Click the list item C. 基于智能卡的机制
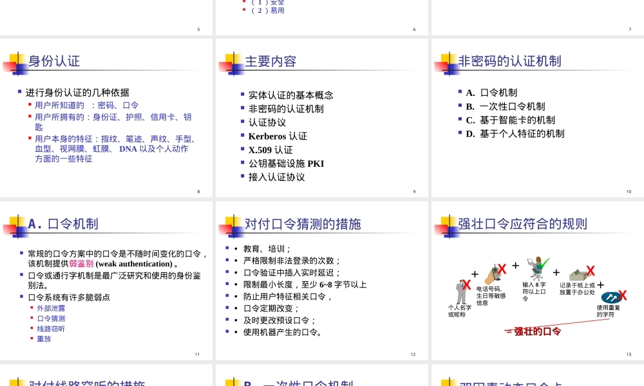 pyautogui.click(x=510, y=120)
